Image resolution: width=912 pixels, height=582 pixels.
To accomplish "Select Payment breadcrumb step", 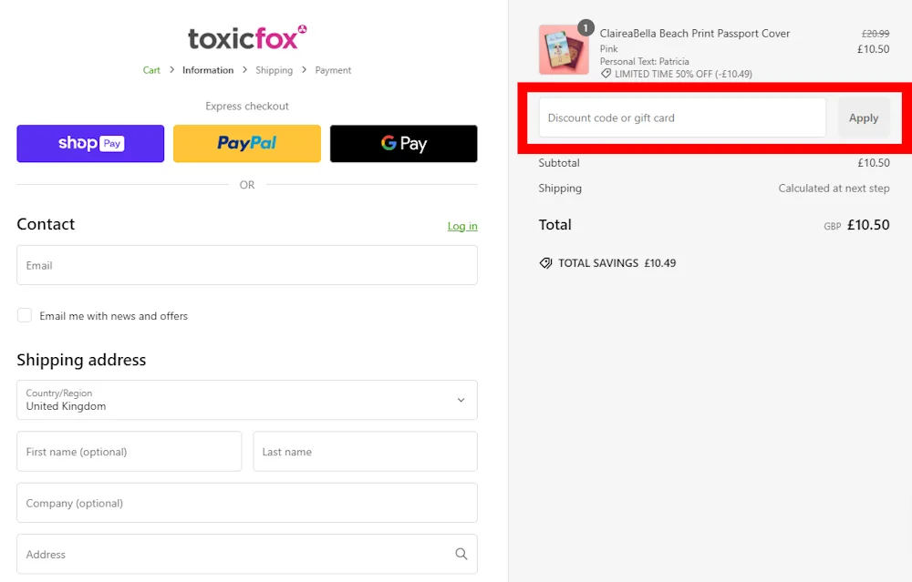I will point(333,70).
